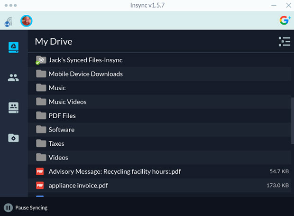
Task: Select the Software folder name
Action: point(62,130)
